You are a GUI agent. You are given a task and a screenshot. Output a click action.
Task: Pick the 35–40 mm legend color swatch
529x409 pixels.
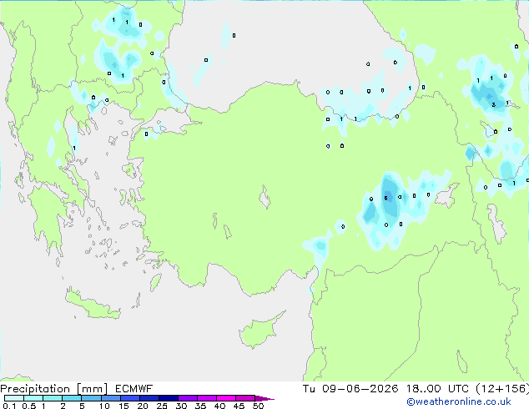[x=206, y=398]
